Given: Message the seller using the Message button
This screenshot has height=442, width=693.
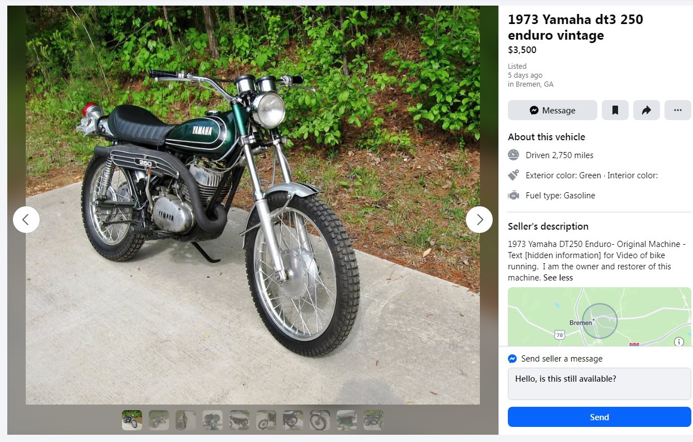Looking at the screenshot, I should coord(553,110).
